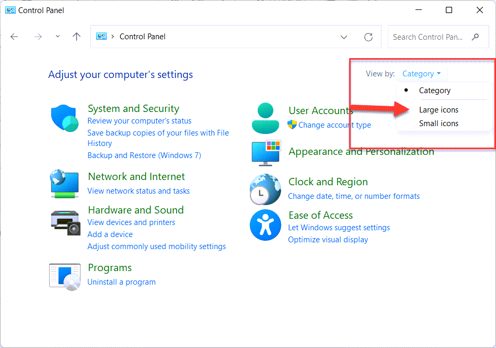Open recent locations dropdown arrow
Image resolution: width=496 pixels, height=348 pixels.
click(x=57, y=37)
